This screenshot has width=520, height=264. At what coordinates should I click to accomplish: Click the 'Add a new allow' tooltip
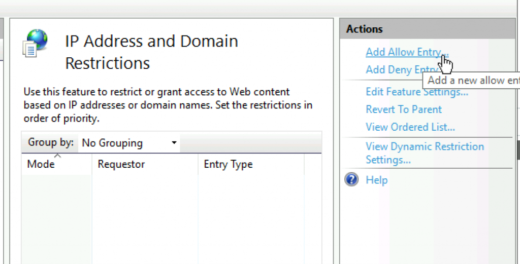click(472, 80)
